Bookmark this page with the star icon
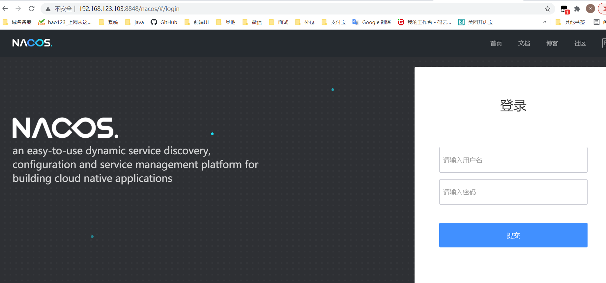Viewport: 606px width, 283px height. click(548, 9)
